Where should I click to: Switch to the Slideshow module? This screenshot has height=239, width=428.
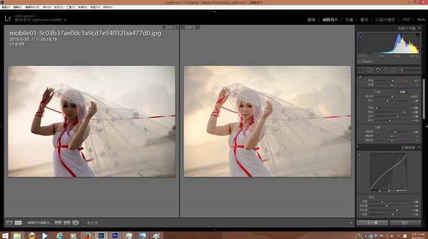[385, 20]
